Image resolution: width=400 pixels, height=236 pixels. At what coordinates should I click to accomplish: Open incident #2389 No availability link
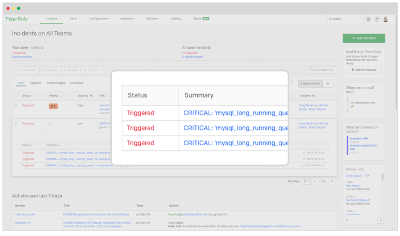coord(96,215)
